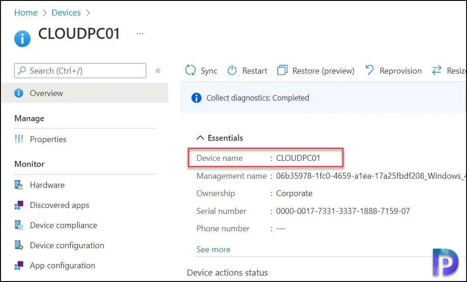Click the Restart power icon
This screenshot has height=282, width=467.
click(x=232, y=70)
